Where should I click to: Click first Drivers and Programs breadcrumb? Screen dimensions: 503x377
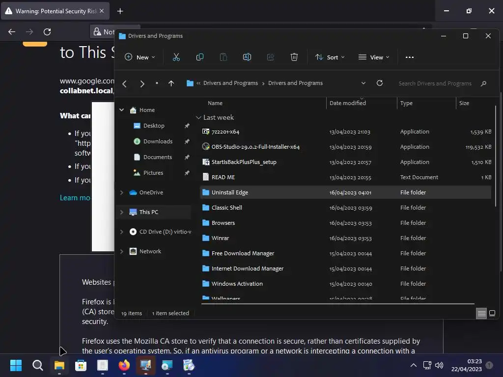tap(230, 83)
